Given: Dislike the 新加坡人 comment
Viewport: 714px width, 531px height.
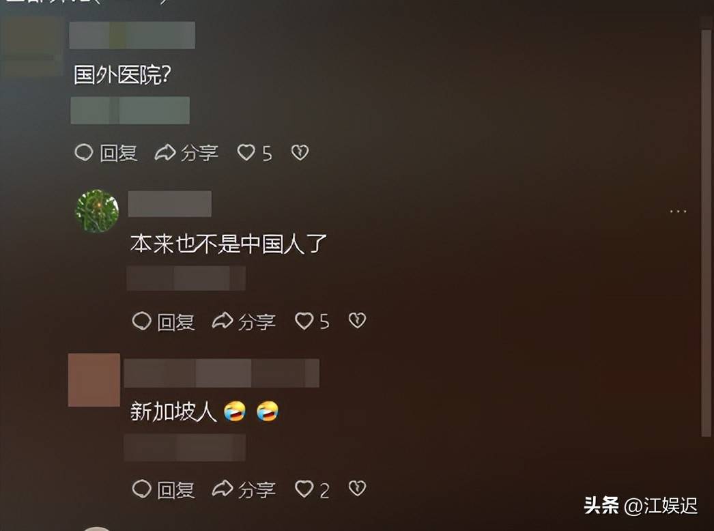Looking at the screenshot, I should tap(357, 489).
